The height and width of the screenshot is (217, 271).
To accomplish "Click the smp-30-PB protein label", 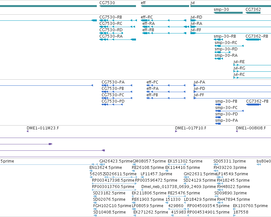I will click(x=226, y=101).
